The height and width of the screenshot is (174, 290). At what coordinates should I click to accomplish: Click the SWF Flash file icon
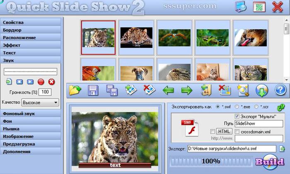[190, 128]
